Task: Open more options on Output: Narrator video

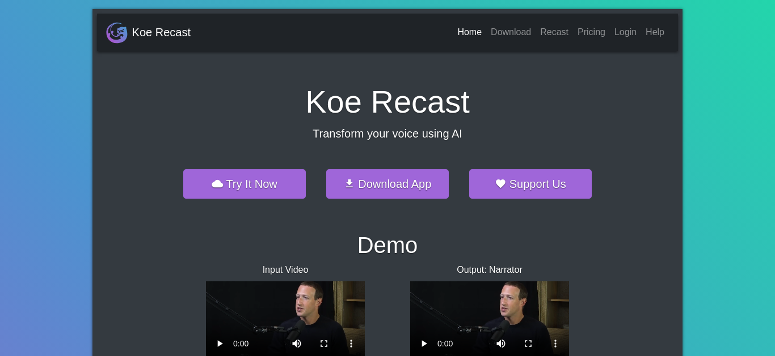Action: point(555,344)
